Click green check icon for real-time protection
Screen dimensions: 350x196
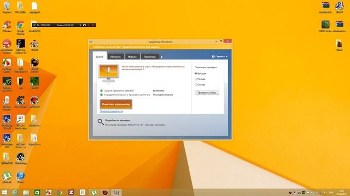[x=101, y=91]
